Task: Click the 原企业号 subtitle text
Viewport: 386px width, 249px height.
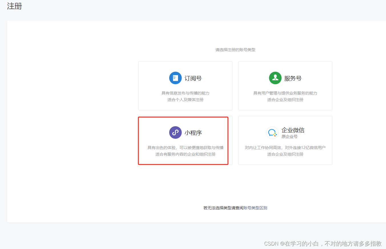Action: pyautogui.click(x=290, y=136)
